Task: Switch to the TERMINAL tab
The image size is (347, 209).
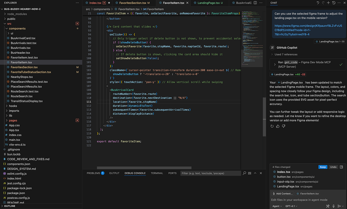Action: tap(157, 173)
